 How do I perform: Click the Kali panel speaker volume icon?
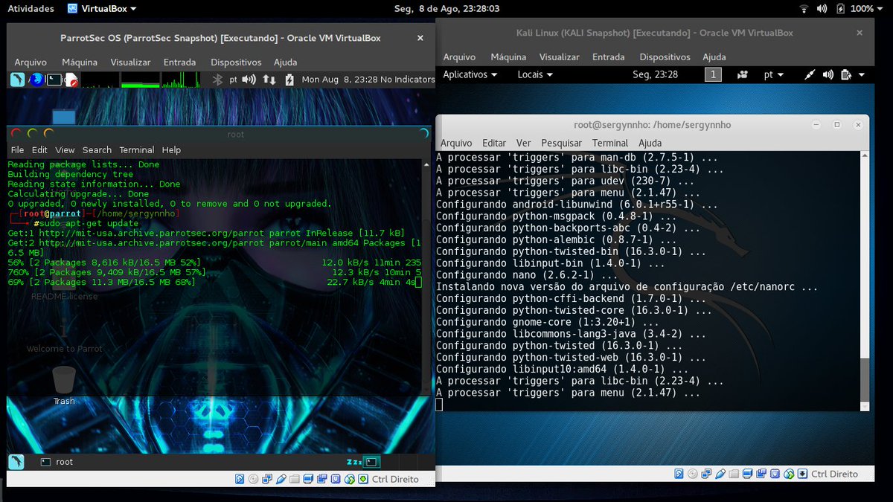(828, 74)
